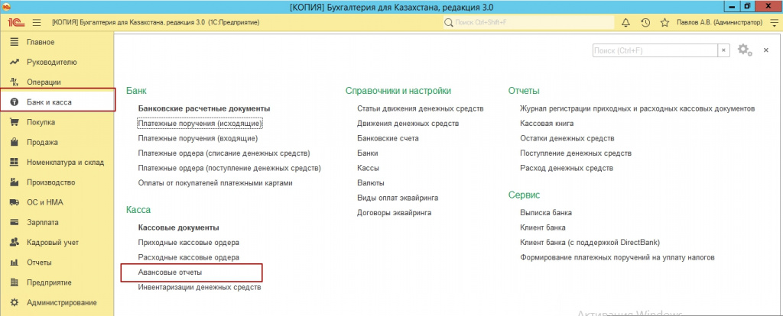Open Банковские расчетные документы

tap(203, 108)
